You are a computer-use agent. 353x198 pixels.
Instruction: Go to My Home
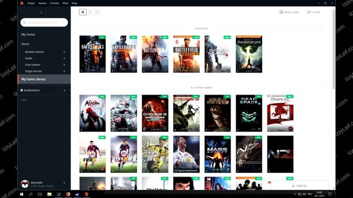pyautogui.click(x=28, y=34)
